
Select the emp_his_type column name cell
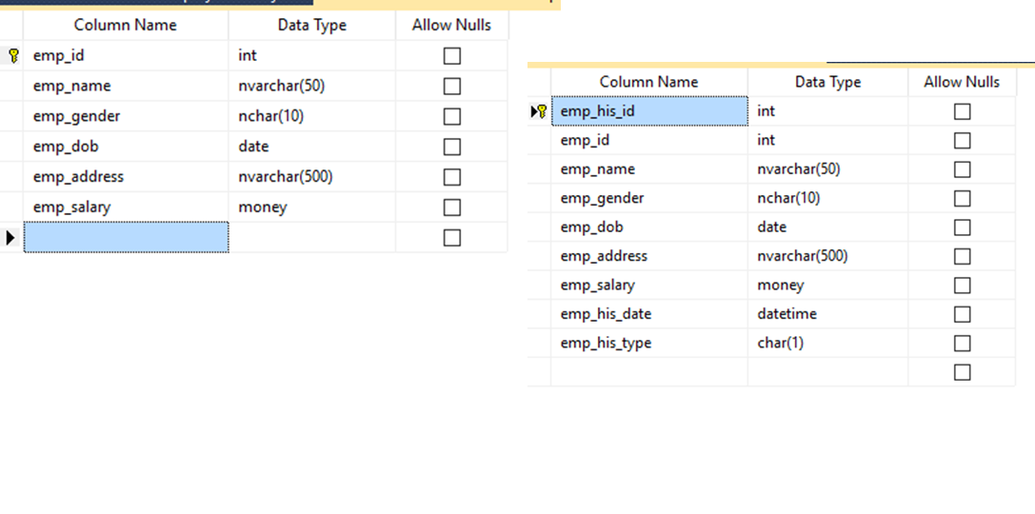pyautogui.click(x=649, y=343)
